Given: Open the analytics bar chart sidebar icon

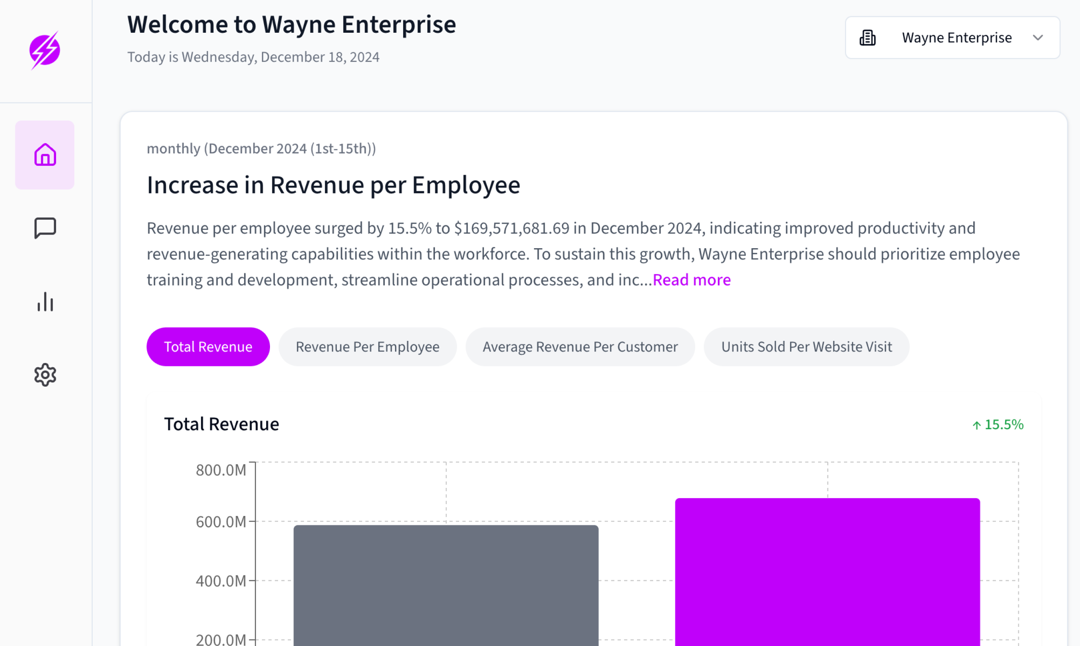Looking at the screenshot, I should click(x=45, y=302).
